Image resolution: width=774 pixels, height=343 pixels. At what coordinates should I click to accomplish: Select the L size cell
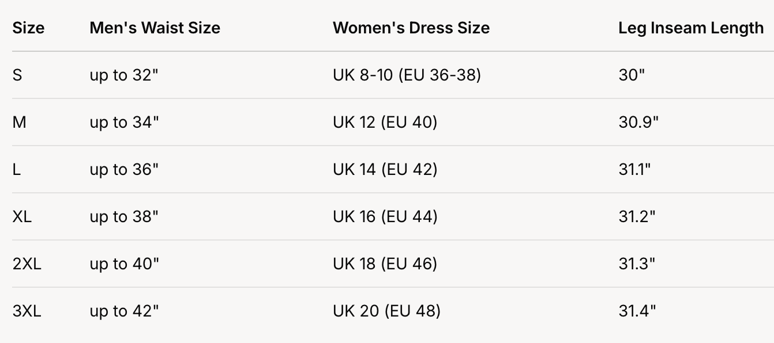tap(17, 169)
